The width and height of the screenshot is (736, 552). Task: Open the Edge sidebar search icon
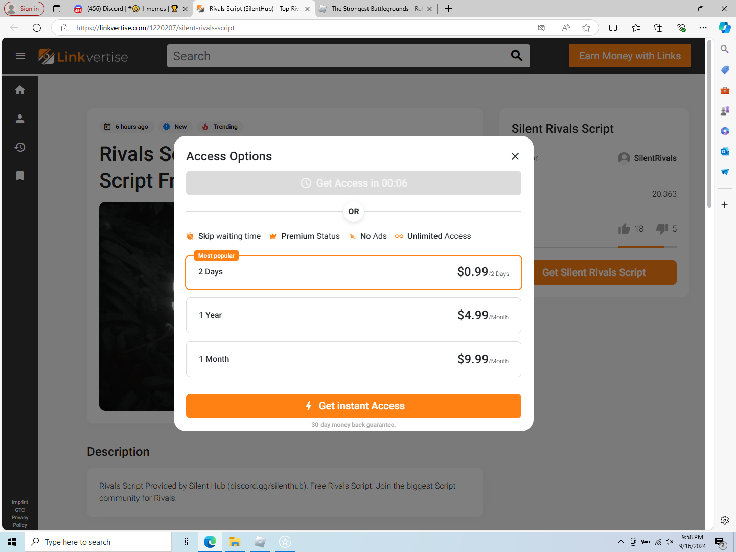(725, 49)
